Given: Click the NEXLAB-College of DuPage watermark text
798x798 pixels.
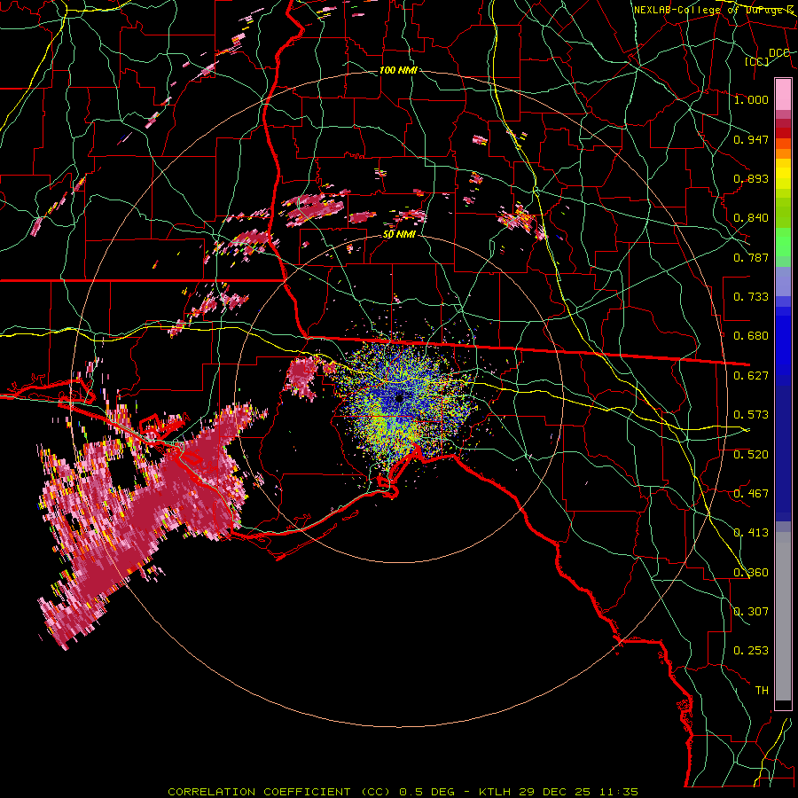Looking at the screenshot, I should [714, 9].
